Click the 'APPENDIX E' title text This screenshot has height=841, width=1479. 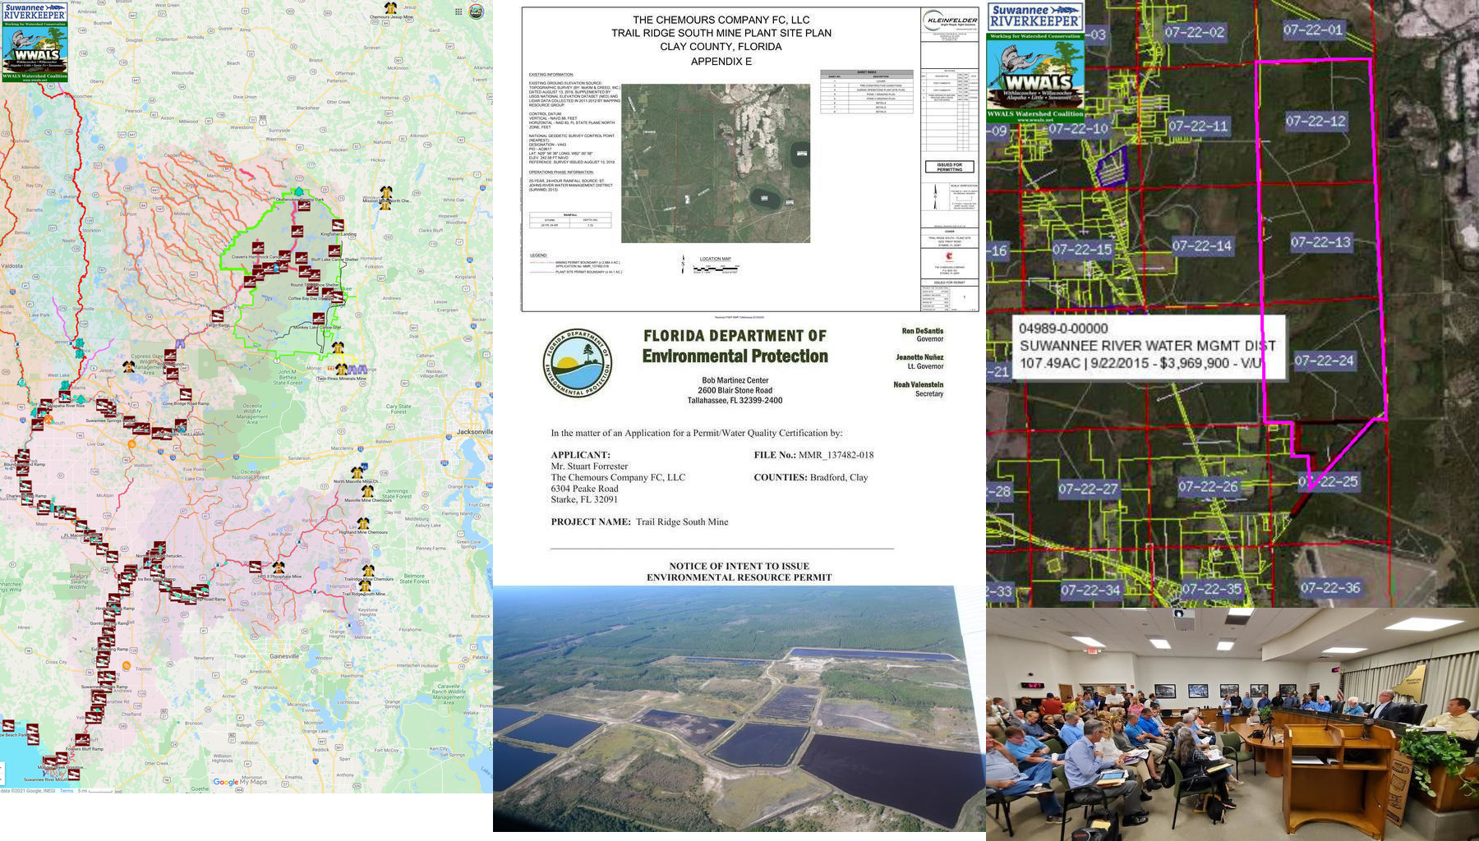(721, 62)
